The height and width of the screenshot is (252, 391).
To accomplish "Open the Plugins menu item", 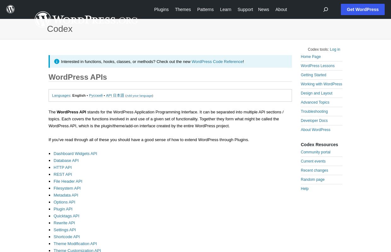I will point(161,9).
